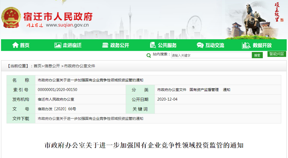Click the chat bubbles icon beside 互动交流
The height and width of the screenshot is (158, 288).
point(200,45)
